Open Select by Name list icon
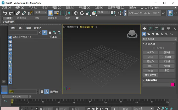This screenshot has height=110, width=178. click(x=57, y=13)
